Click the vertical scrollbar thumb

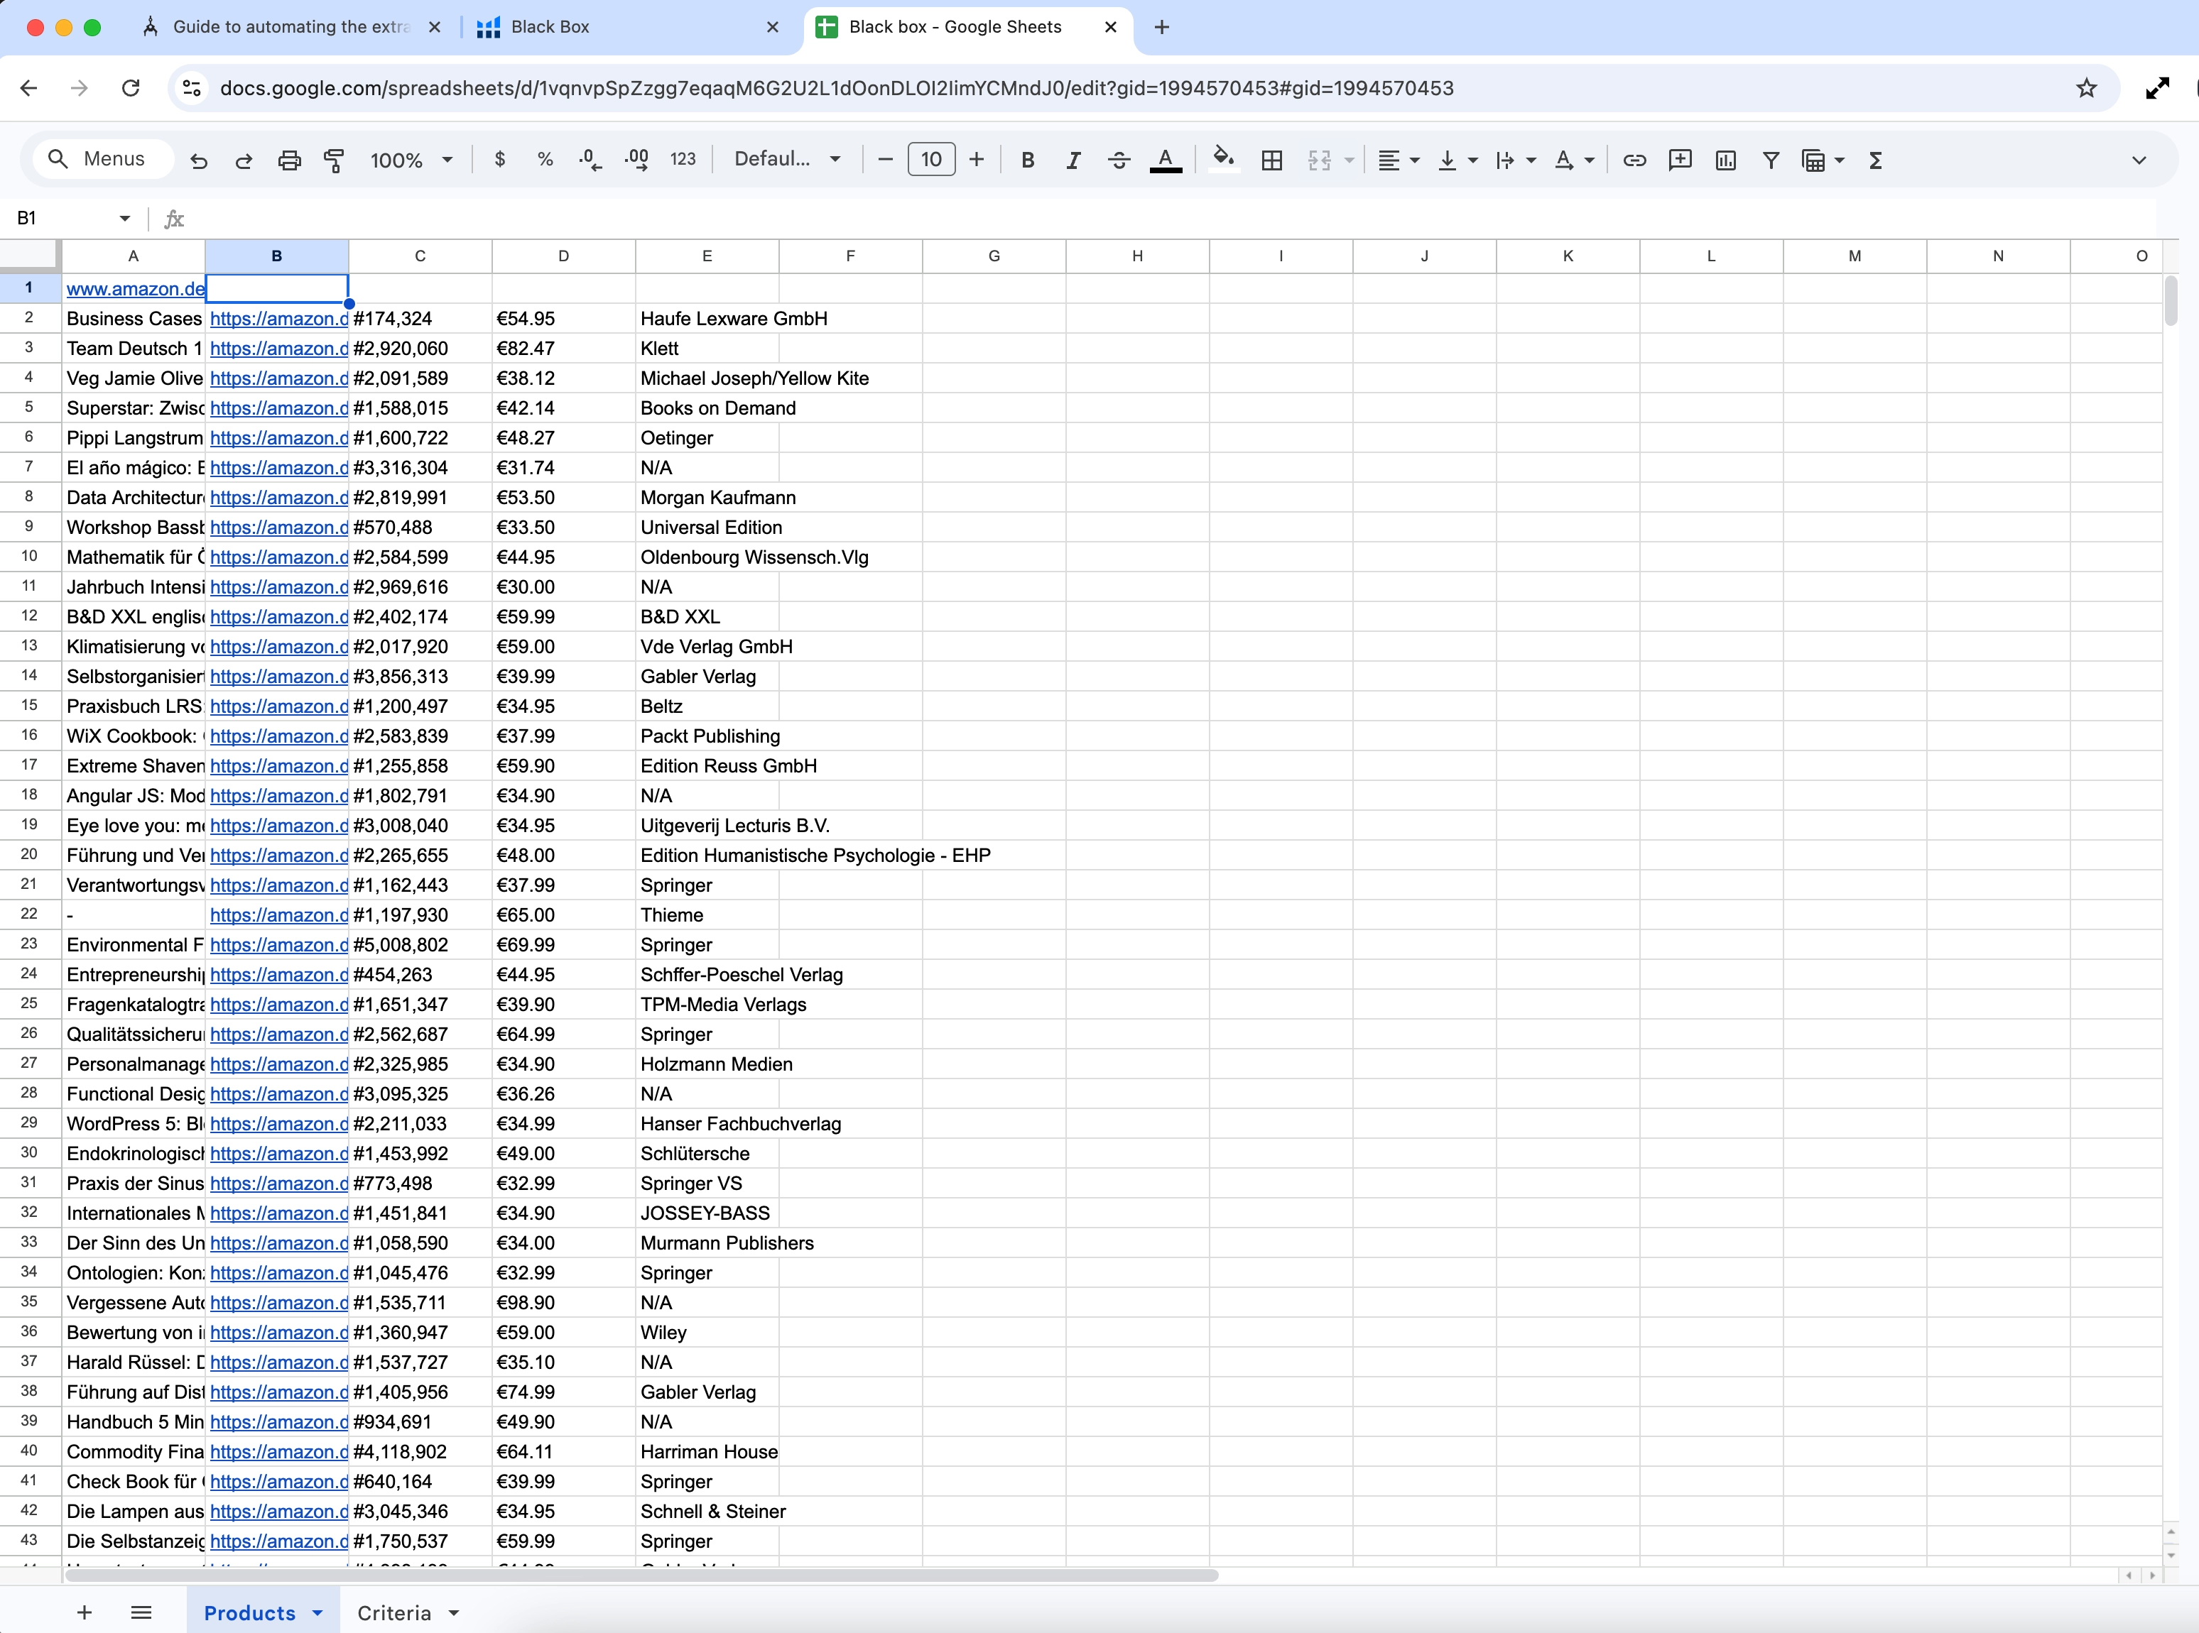[x=2171, y=300]
